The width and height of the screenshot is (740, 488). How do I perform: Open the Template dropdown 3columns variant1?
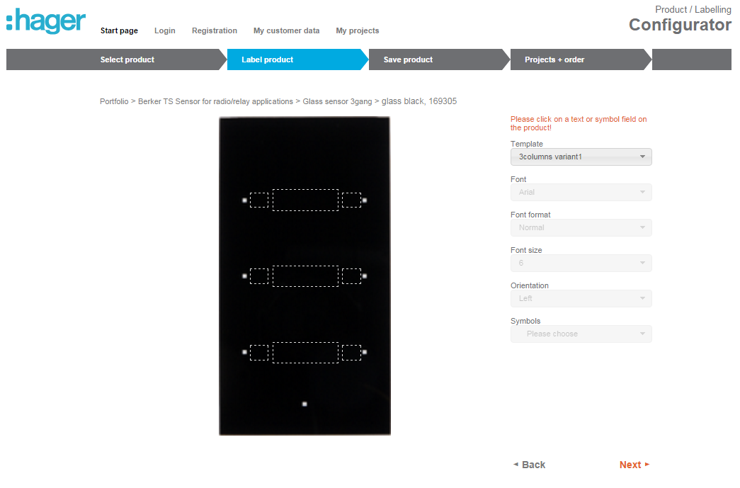[x=581, y=157]
